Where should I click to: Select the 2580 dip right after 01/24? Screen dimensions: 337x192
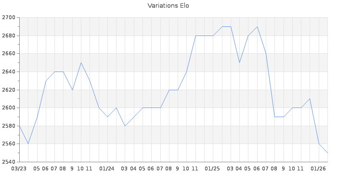(125, 126)
